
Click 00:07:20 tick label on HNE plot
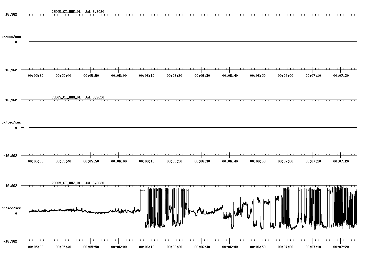click(341, 76)
